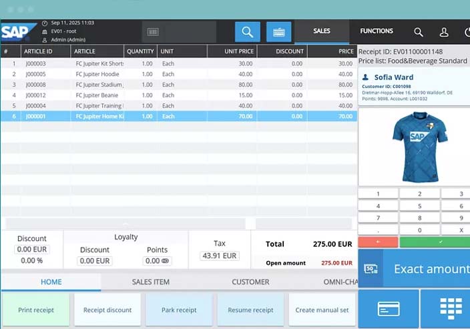470x329 pixels.
Task: Select highlighted FC Jupiter Home Kit row
Action: pyautogui.click(x=179, y=116)
